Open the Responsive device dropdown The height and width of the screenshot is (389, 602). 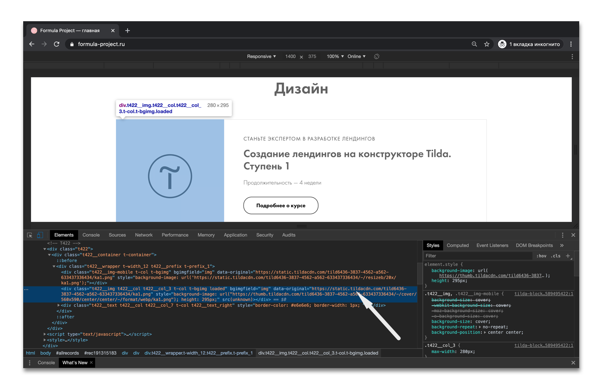pyautogui.click(x=262, y=56)
